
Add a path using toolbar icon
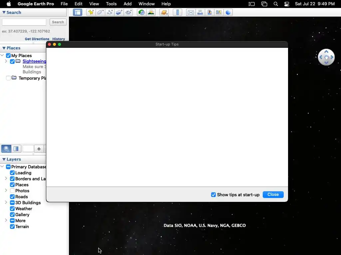click(x=110, y=12)
